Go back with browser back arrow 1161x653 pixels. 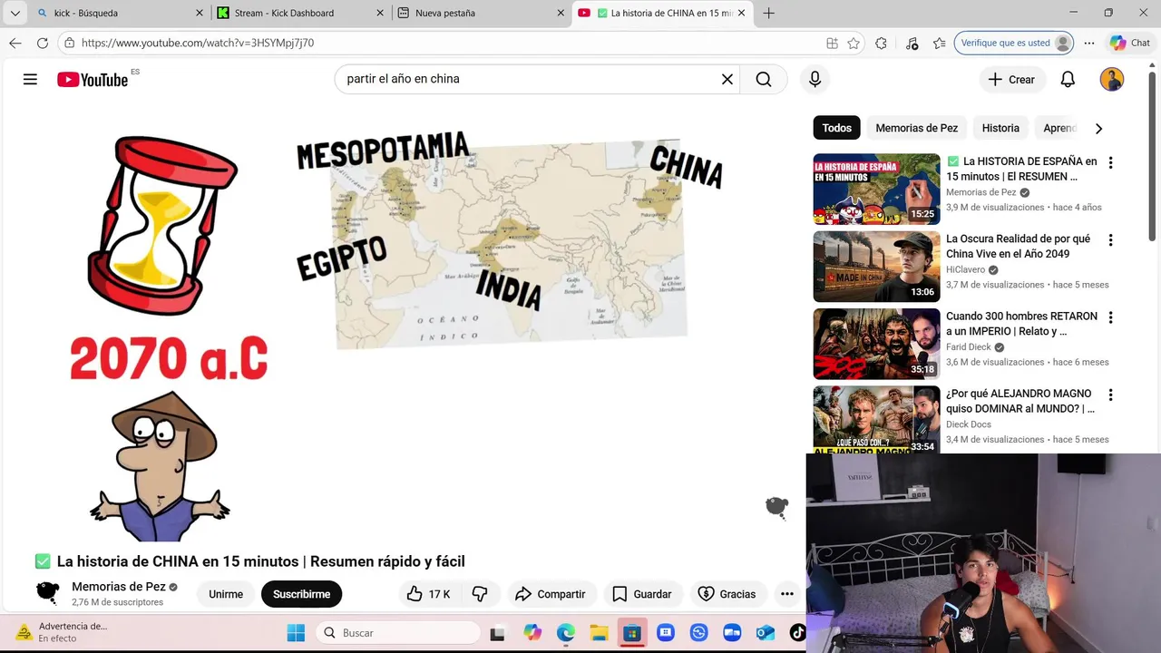(x=15, y=43)
